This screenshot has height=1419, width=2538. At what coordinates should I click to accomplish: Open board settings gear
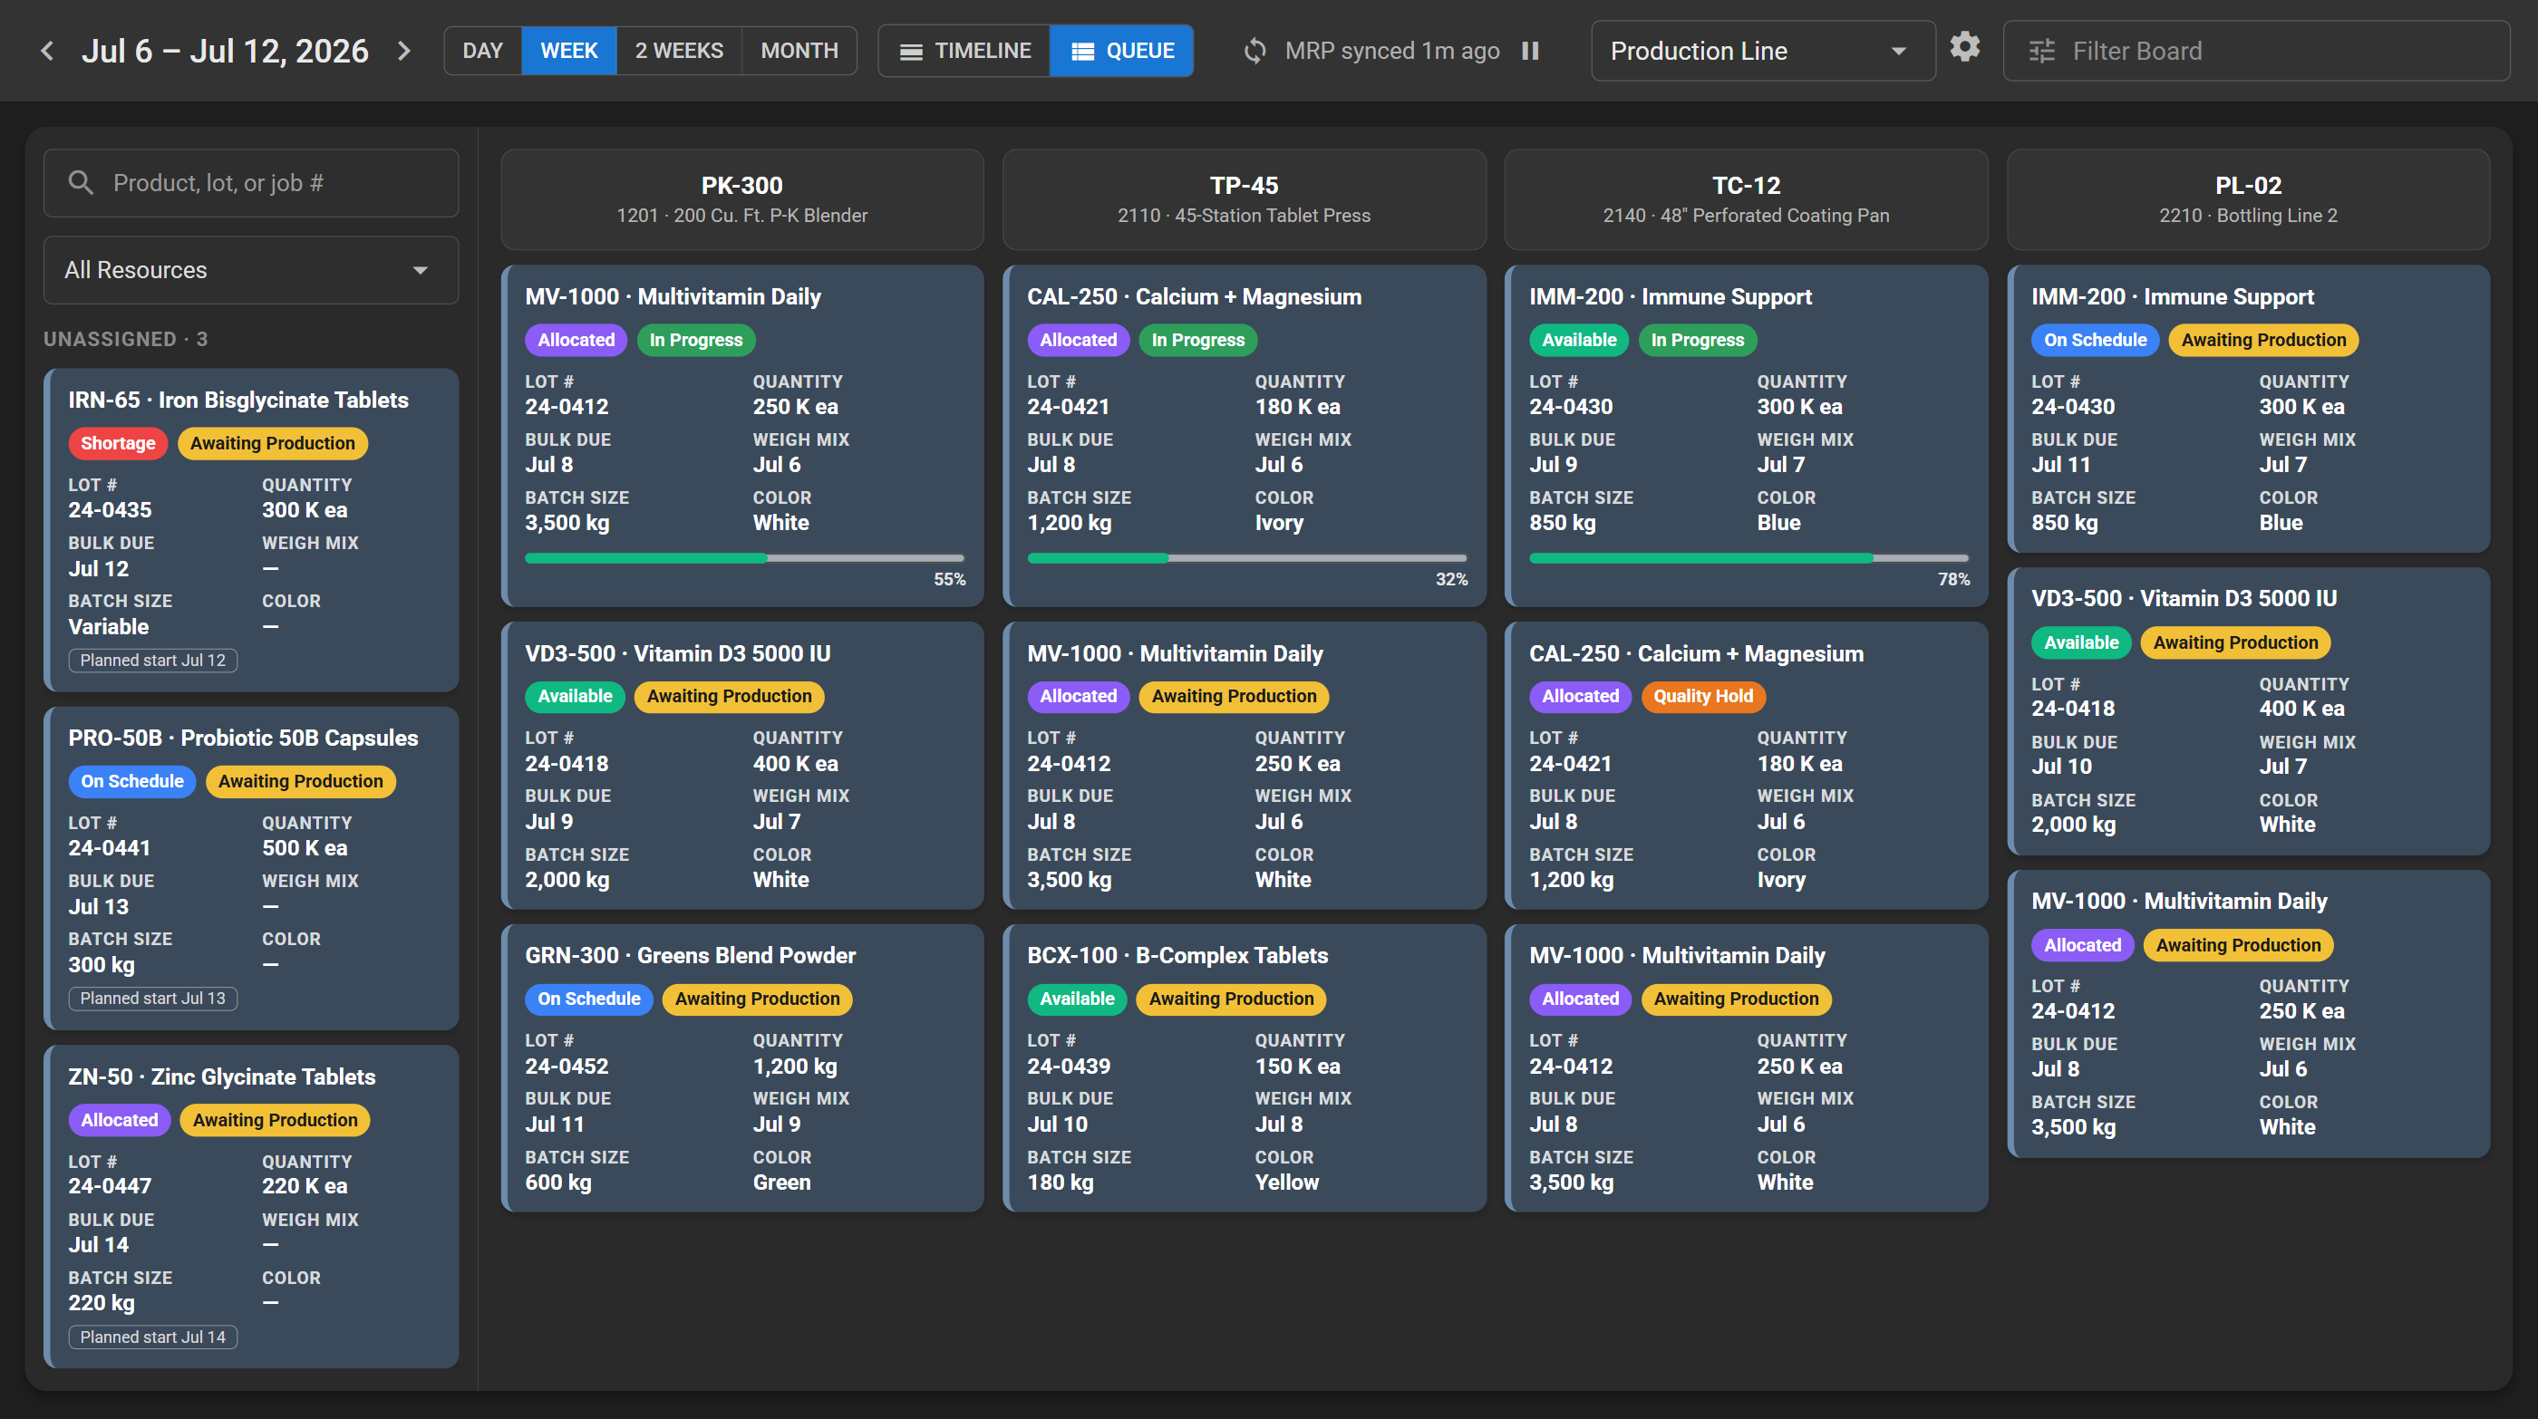coord(1964,47)
